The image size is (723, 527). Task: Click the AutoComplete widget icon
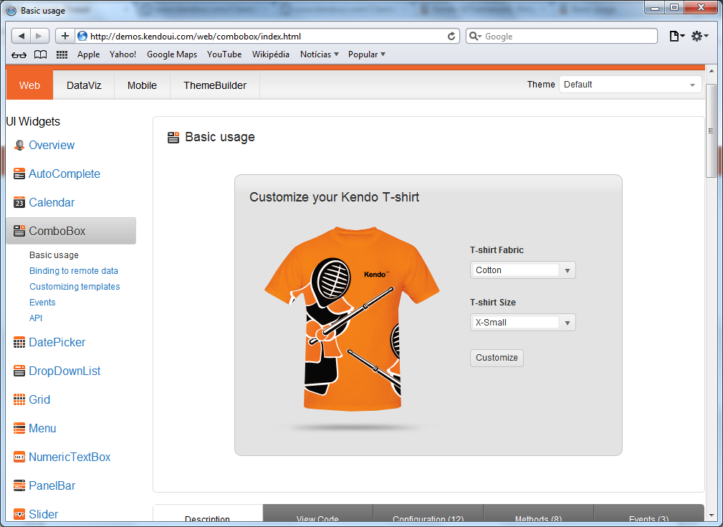click(x=19, y=174)
